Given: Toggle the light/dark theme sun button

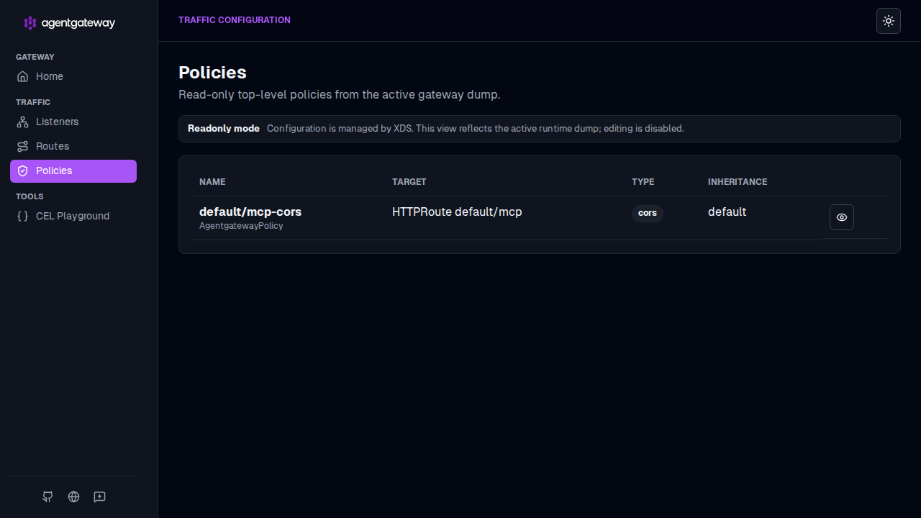Looking at the screenshot, I should pyautogui.click(x=889, y=21).
